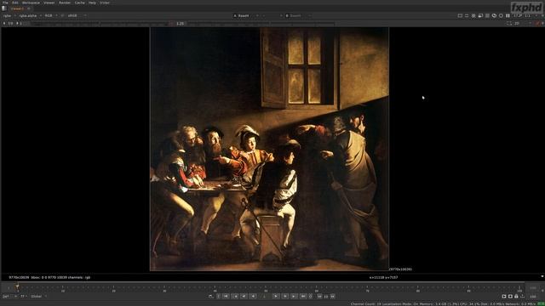Image resolution: width=545 pixels, height=306 pixels.
Task: Open the File menu
Action: click(5, 3)
